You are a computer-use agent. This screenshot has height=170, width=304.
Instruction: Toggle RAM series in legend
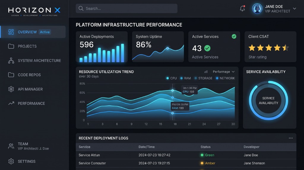coord(186,78)
